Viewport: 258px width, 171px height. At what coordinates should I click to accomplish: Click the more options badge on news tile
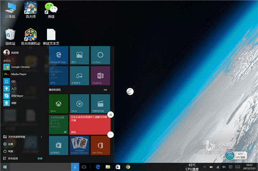pos(111,135)
